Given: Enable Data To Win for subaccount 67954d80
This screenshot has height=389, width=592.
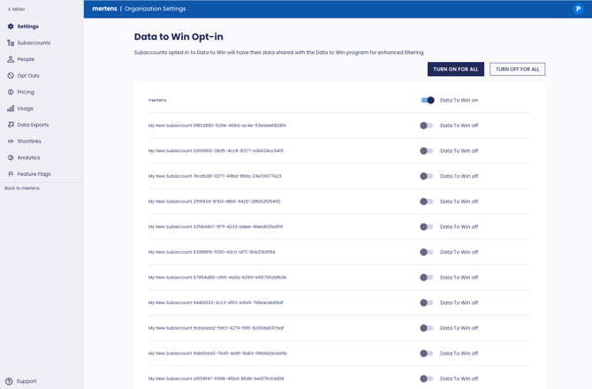Looking at the screenshot, I should pos(427,278).
